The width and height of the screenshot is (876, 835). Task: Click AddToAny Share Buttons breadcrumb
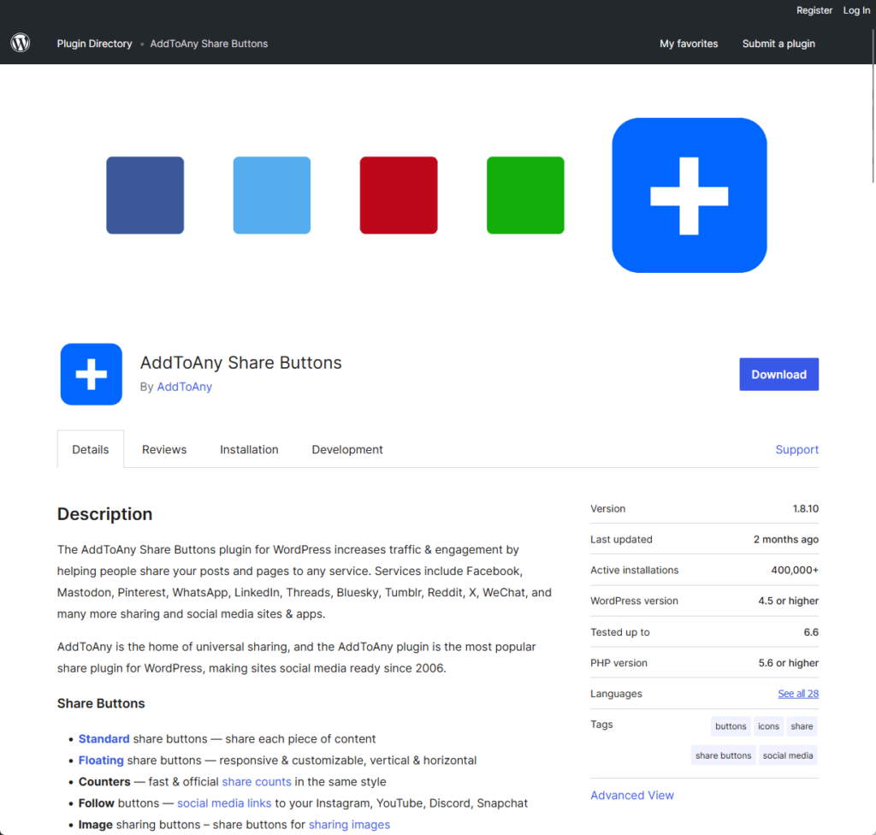[209, 44]
